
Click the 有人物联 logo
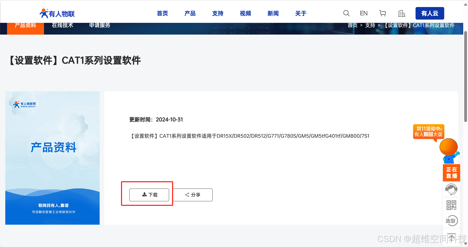(x=57, y=13)
